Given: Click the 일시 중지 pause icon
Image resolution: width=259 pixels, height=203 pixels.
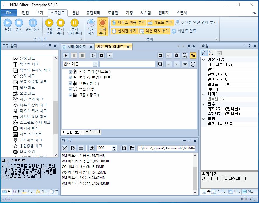Looking at the screenshot, I should [x=33, y=23].
